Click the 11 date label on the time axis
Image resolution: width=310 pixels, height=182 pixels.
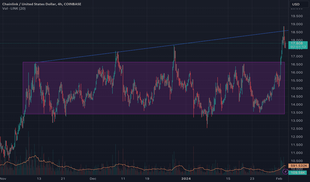coord(123,179)
